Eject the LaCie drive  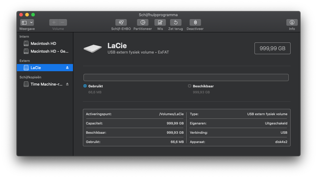(67, 68)
